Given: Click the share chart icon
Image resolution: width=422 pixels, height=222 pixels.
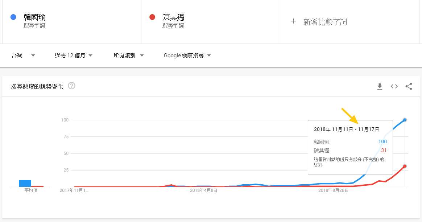Looking at the screenshot, I should point(409,86).
